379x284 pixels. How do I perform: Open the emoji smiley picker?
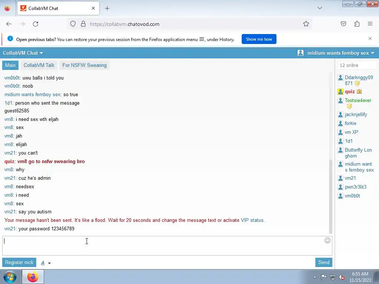coord(328,240)
